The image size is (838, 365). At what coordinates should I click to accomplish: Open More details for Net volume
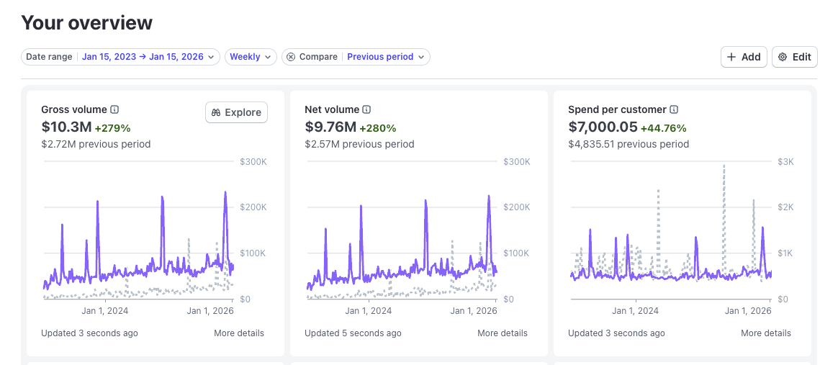pos(503,333)
